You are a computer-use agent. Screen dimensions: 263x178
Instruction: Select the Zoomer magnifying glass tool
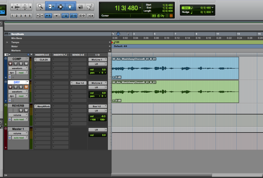40,7
